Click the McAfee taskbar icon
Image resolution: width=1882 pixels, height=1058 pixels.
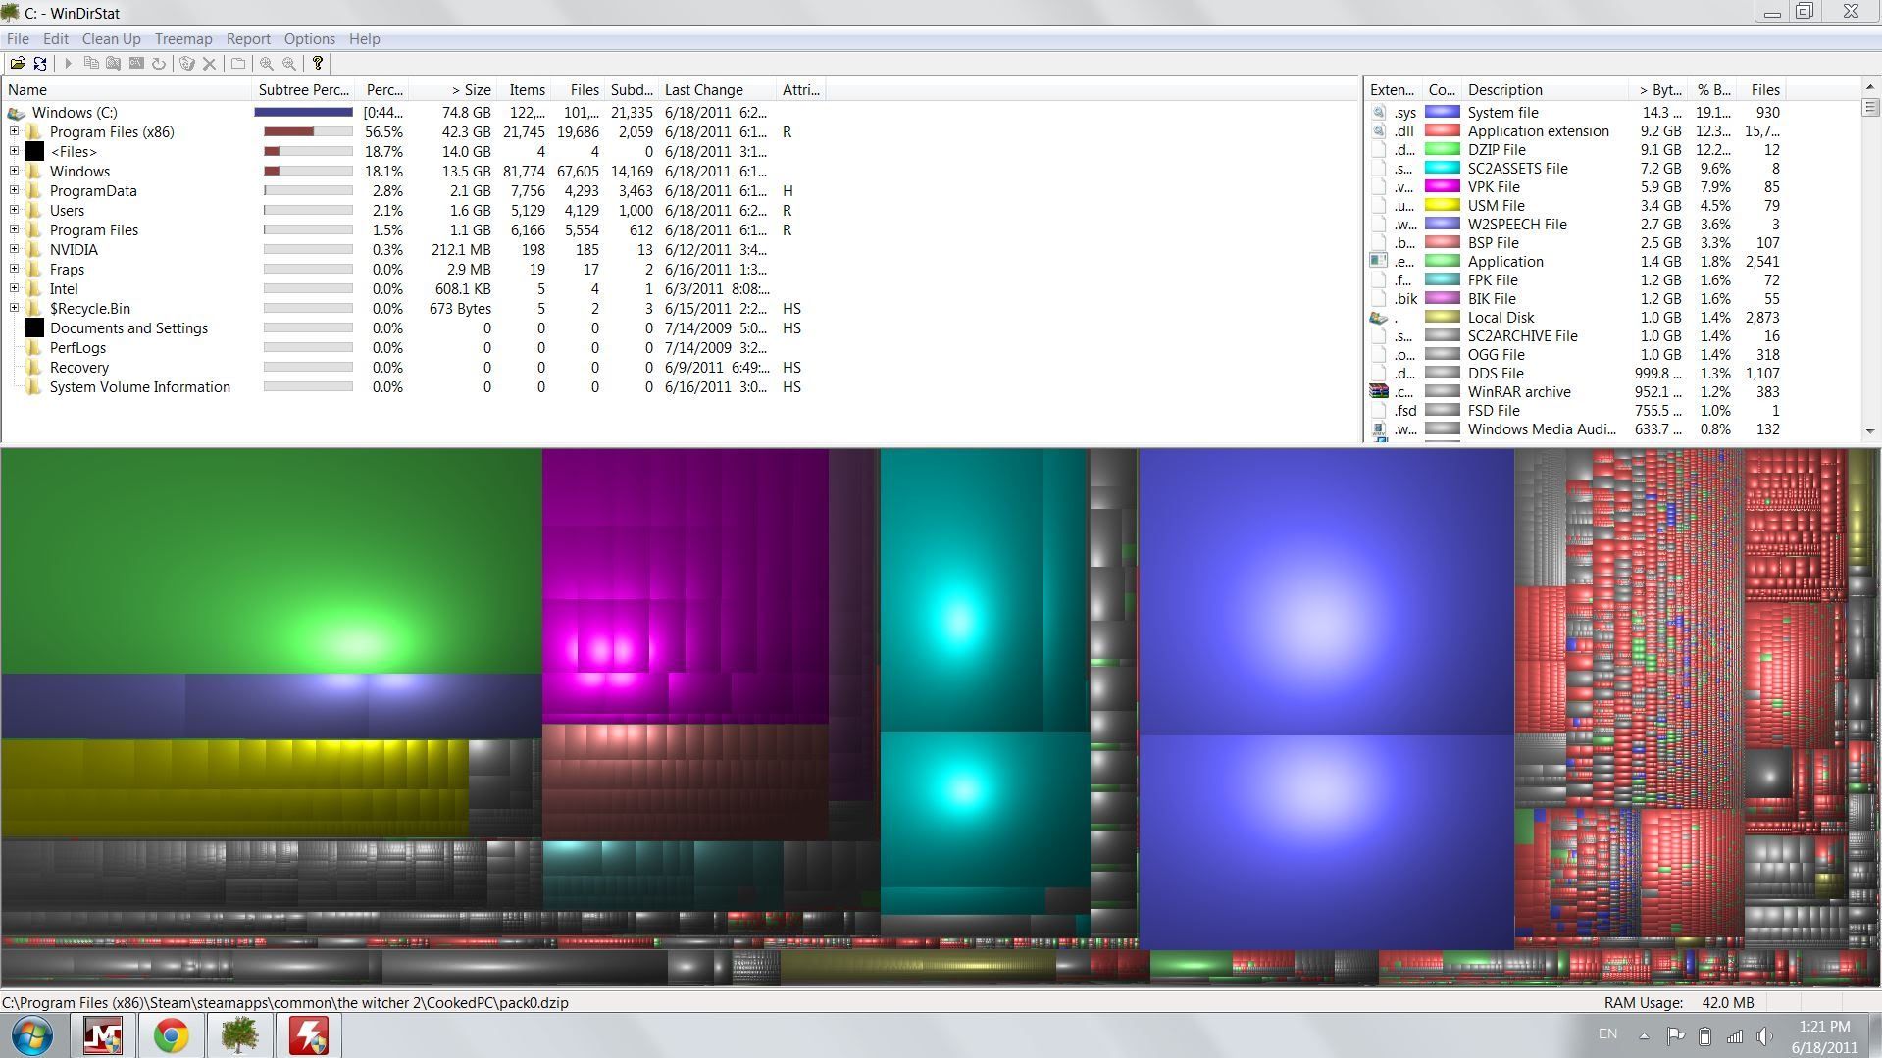[103, 1035]
